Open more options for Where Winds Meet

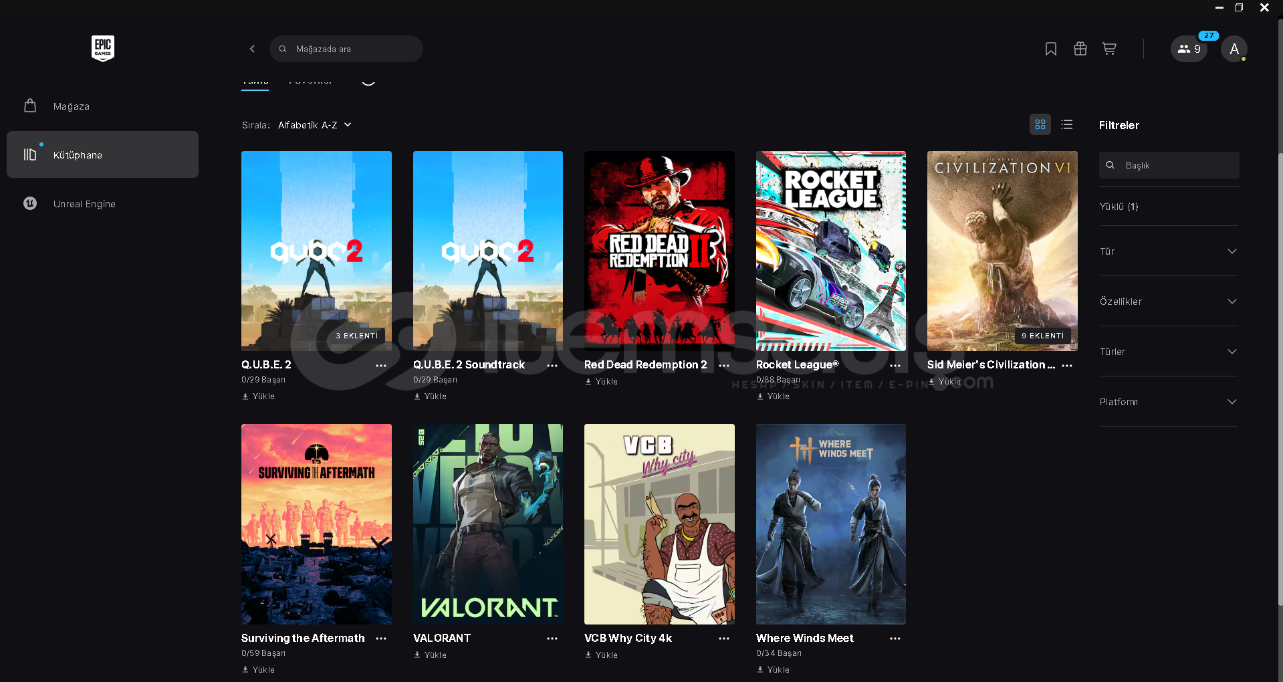[x=895, y=639]
